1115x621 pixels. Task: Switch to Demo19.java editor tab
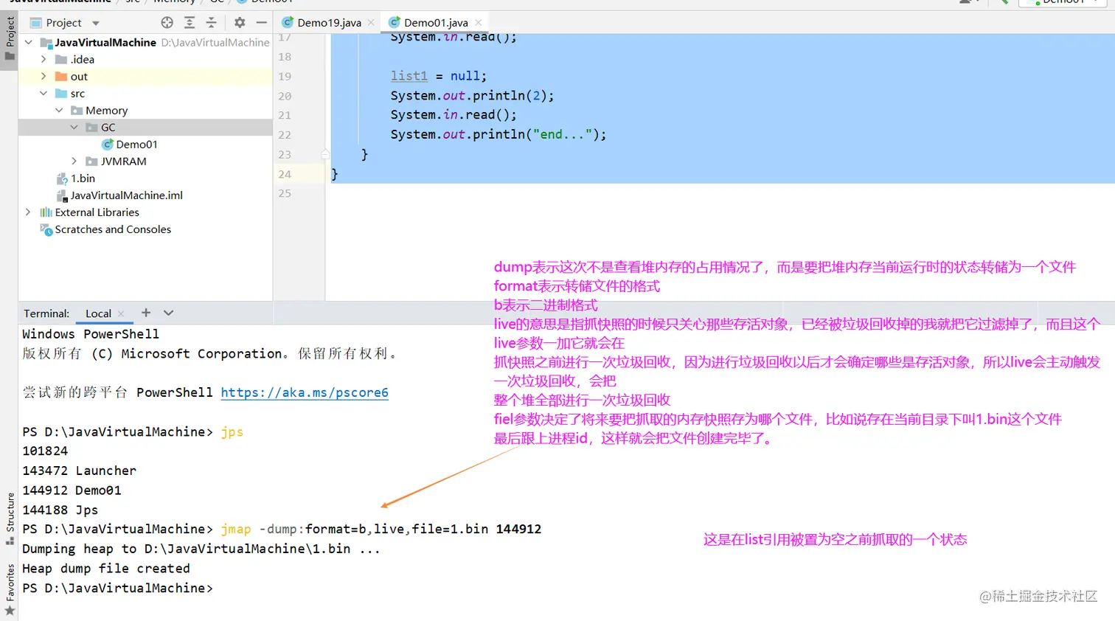click(329, 23)
